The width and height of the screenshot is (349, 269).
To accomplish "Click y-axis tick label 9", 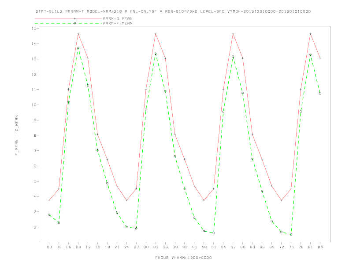I will click(x=35, y=120).
